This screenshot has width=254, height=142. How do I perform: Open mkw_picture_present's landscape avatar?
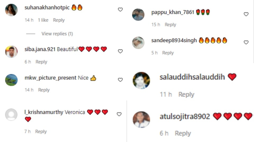(x=11, y=80)
